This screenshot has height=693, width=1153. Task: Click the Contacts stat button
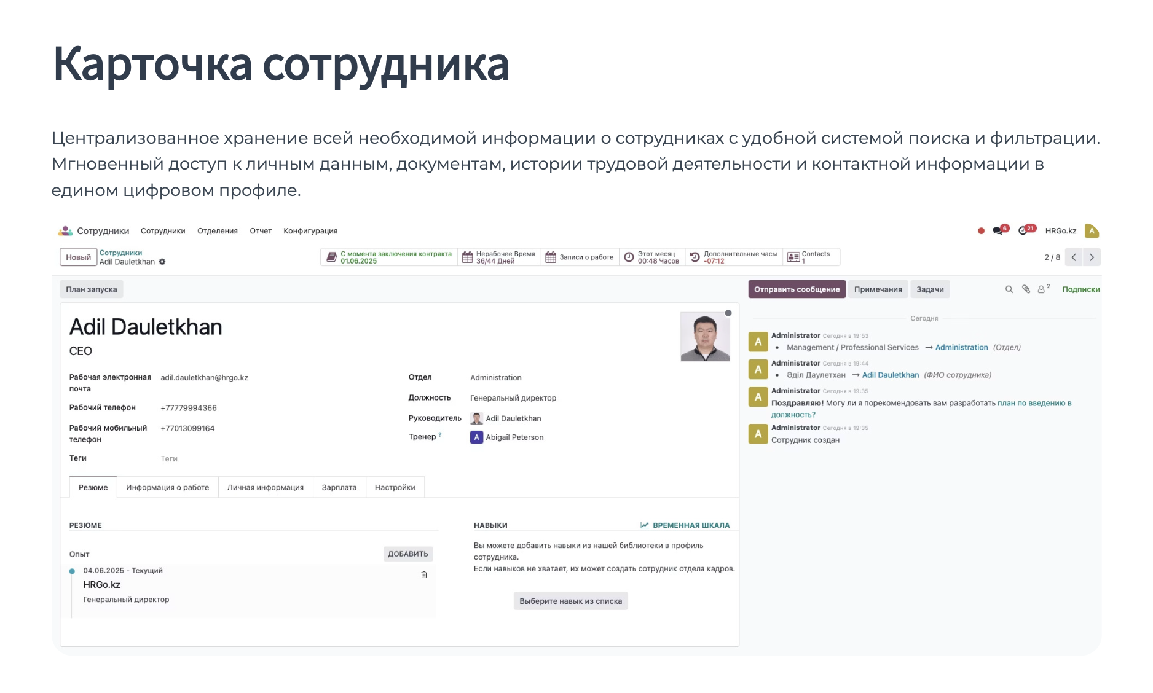(x=811, y=257)
